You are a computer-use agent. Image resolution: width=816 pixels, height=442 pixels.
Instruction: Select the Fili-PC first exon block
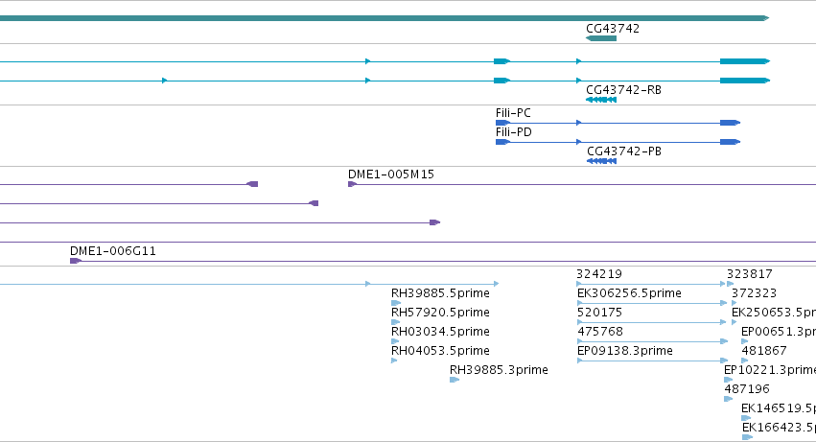click(502, 123)
